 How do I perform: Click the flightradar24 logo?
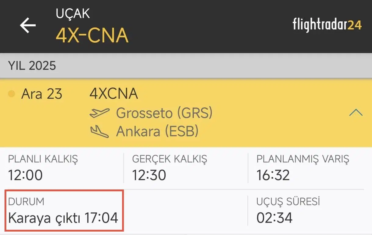click(x=327, y=25)
